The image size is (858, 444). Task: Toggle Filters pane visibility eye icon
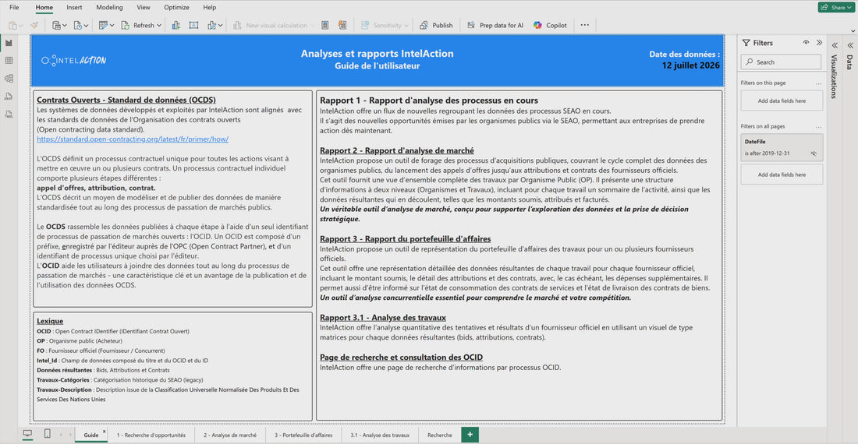click(806, 43)
